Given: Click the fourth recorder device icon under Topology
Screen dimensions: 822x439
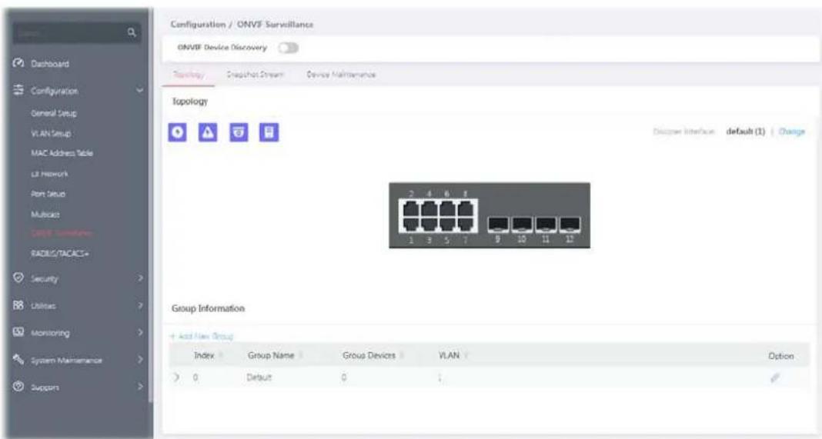Looking at the screenshot, I should pos(269,132).
